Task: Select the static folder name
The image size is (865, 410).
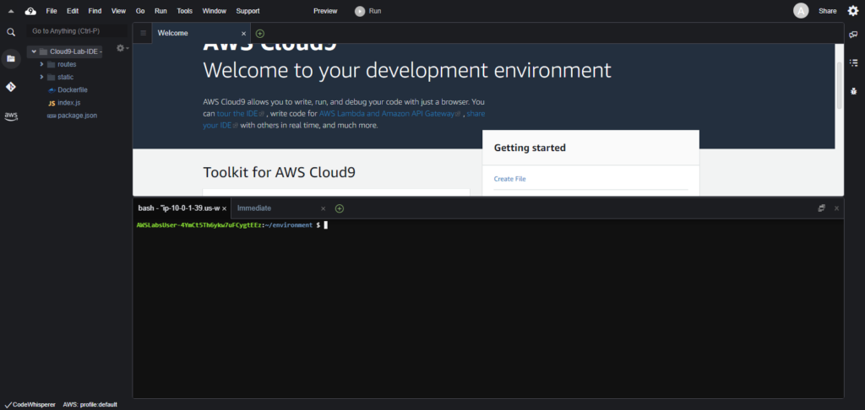Action: click(x=65, y=77)
